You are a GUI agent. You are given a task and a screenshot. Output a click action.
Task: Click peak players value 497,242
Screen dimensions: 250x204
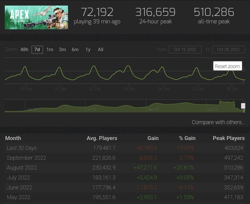pos(233,158)
